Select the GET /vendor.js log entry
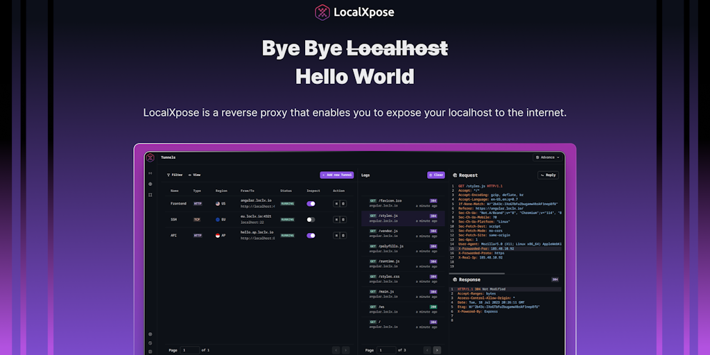The height and width of the screenshot is (355, 710). [403, 233]
